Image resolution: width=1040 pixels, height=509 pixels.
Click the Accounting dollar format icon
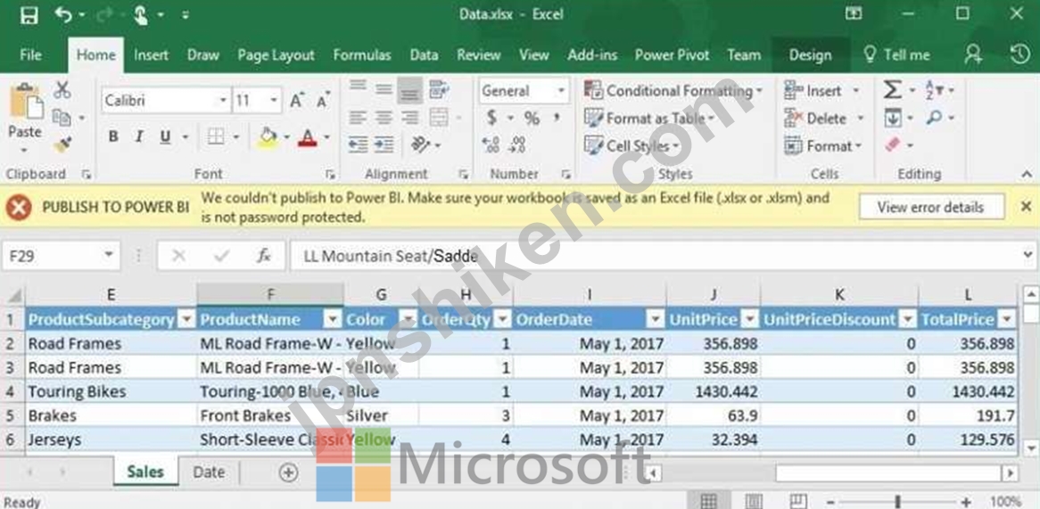pyautogui.click(x=492, y=118)
